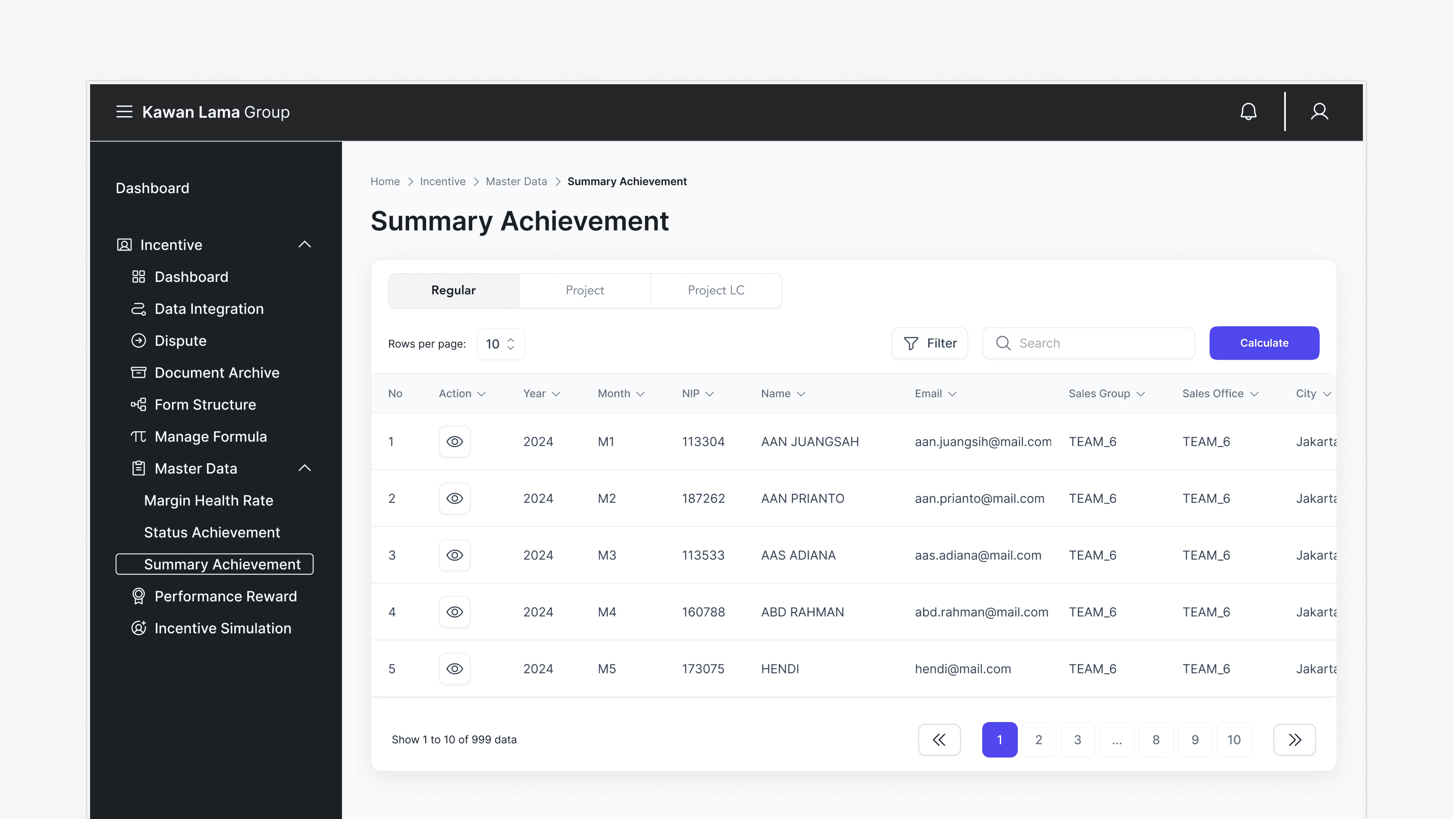This screenshot has width=1453, height=819.
Task: Click the Calculate button
Action: point(1264,343)
